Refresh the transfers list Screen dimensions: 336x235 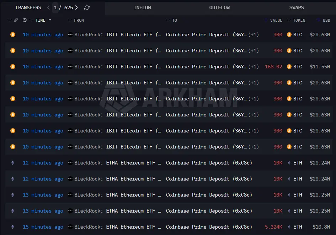tap(87, 7)
